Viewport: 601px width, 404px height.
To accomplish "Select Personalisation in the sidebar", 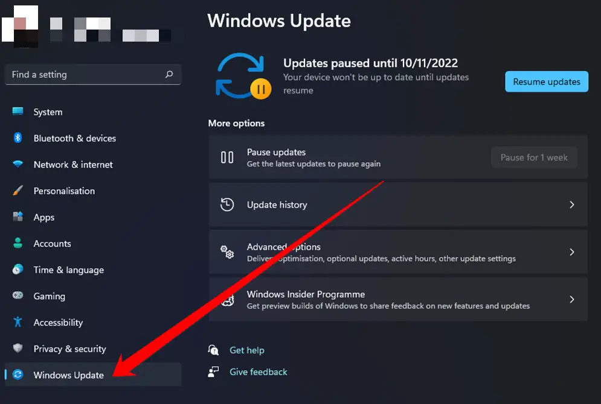I will point(93,191).
